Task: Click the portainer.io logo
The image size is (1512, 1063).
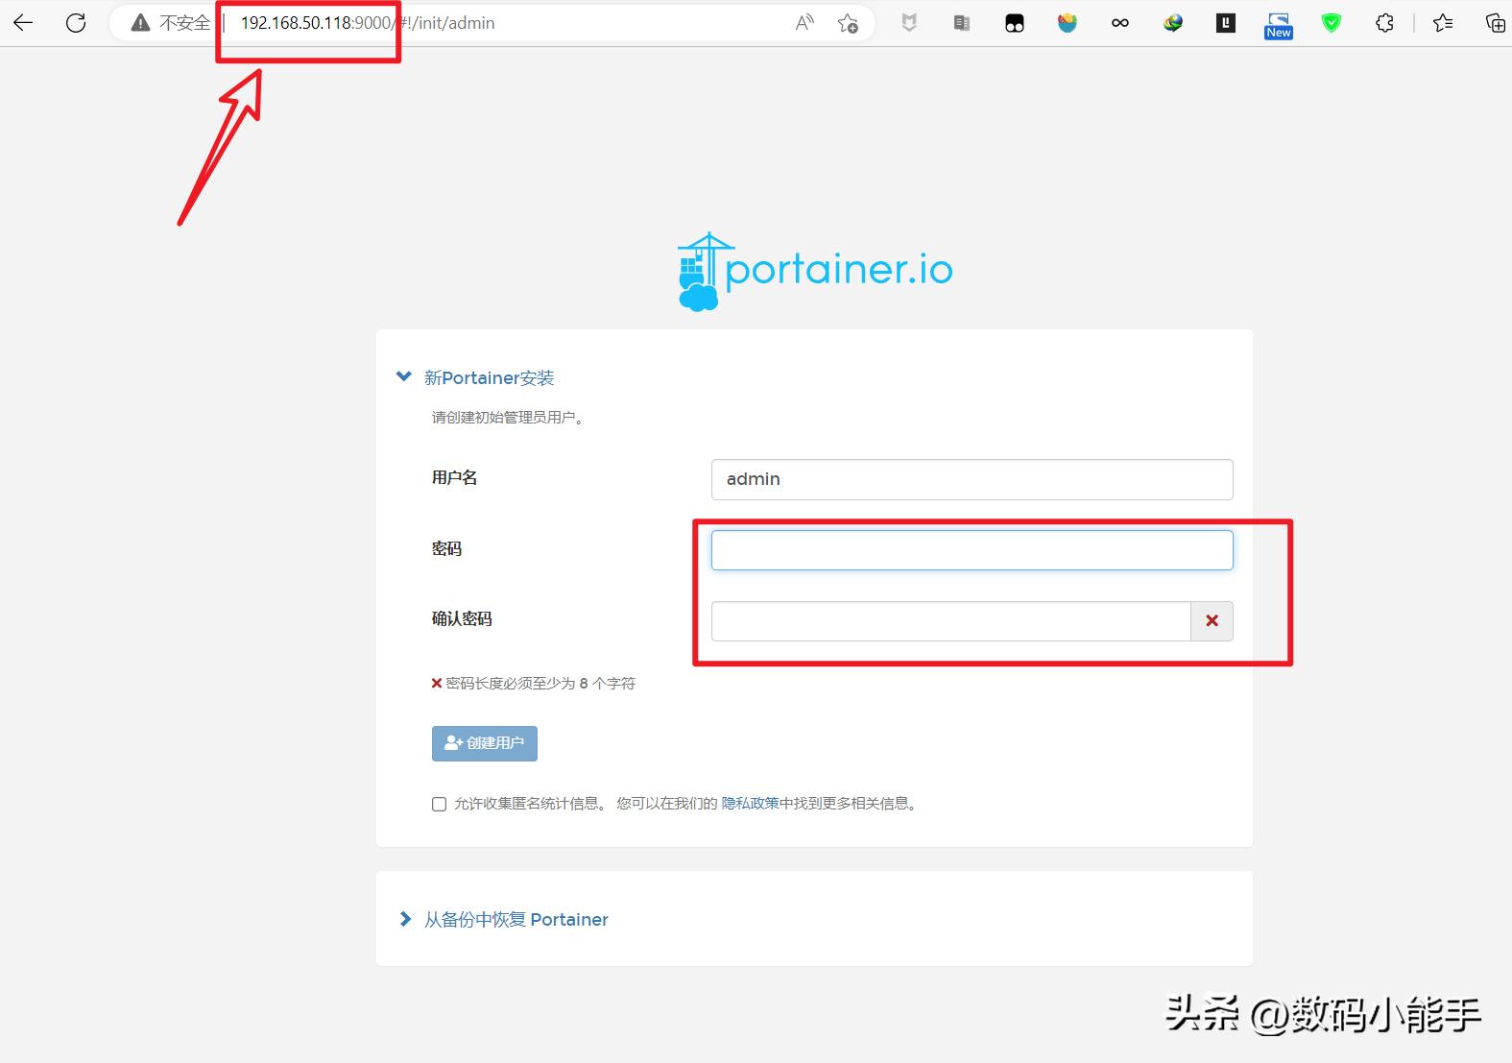Action: [x=815, y=271]
